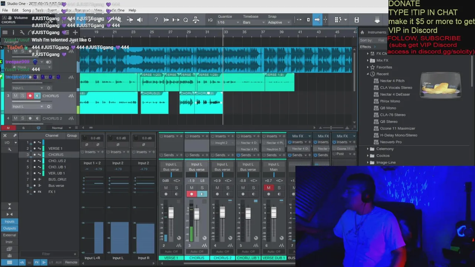Open the inspector i icon
475x267 pixels.
click(x=13, y=33)
